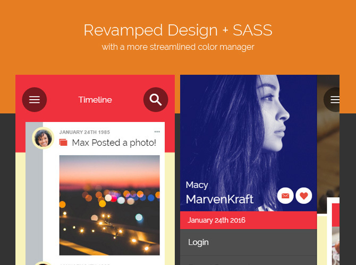Click the Timeline header title

tap(95, 100)
